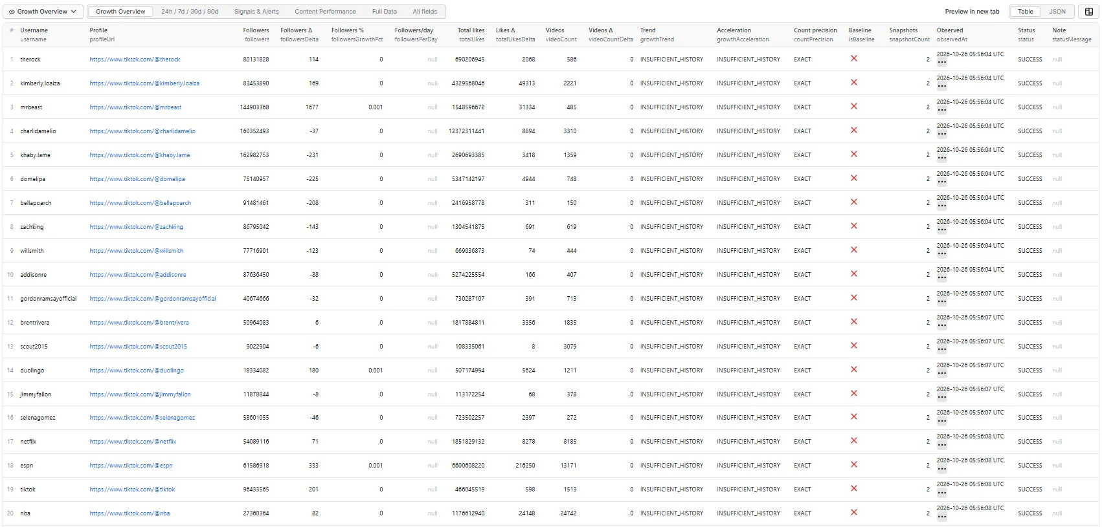Open the Growth Overview view dropdown
The width and height of the screenshot is (1102, 527).
coord(43,12)
